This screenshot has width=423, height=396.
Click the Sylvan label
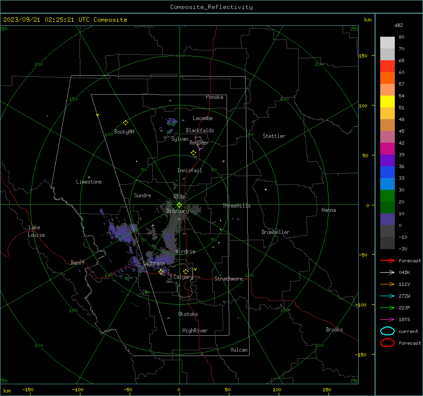pos(180,139)
